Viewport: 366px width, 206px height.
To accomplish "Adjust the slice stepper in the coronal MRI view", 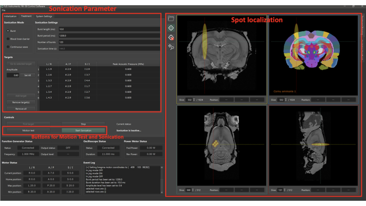I will [x=194, y=100].
